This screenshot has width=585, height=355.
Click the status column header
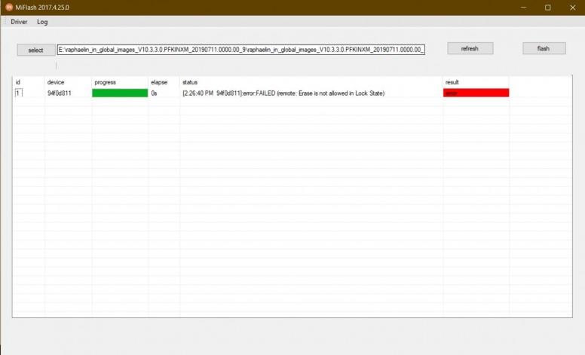[190, 82]
